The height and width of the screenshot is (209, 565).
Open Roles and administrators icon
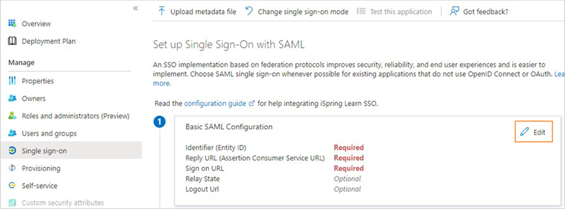[12, 116]
